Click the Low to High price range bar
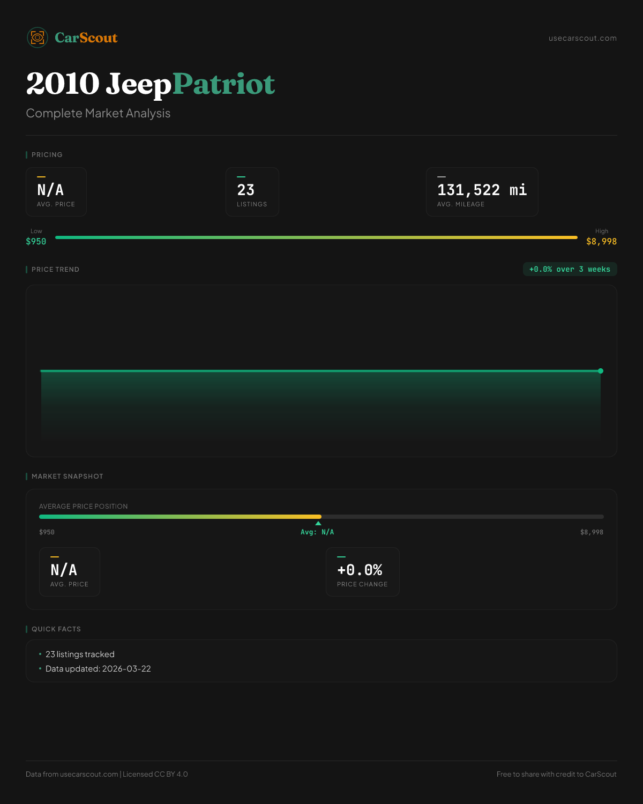The height and width of the screenshot is (804, 643). tap(316, 237)
